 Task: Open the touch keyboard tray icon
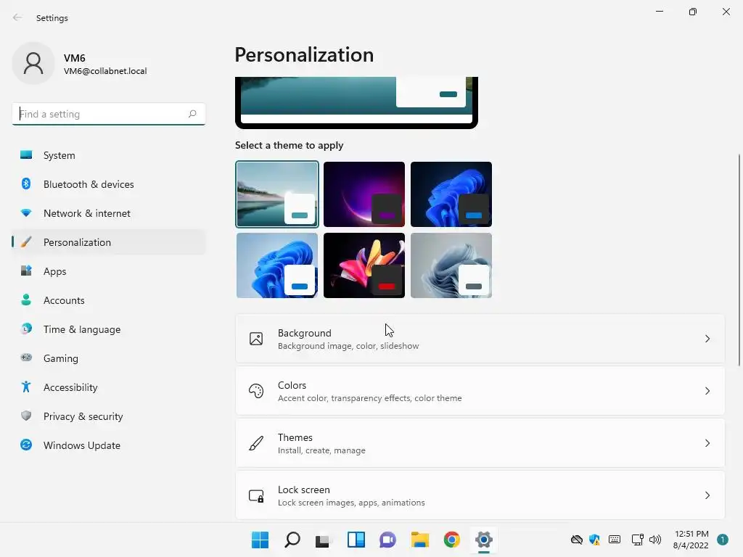pyautogui.click(x=615, y=540)
